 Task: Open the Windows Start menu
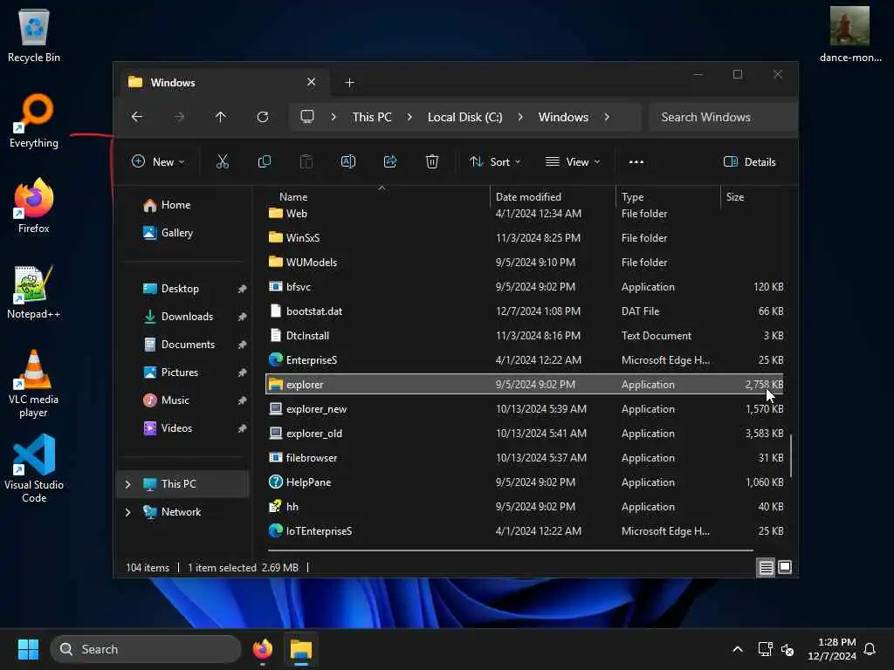pos(28,649)
